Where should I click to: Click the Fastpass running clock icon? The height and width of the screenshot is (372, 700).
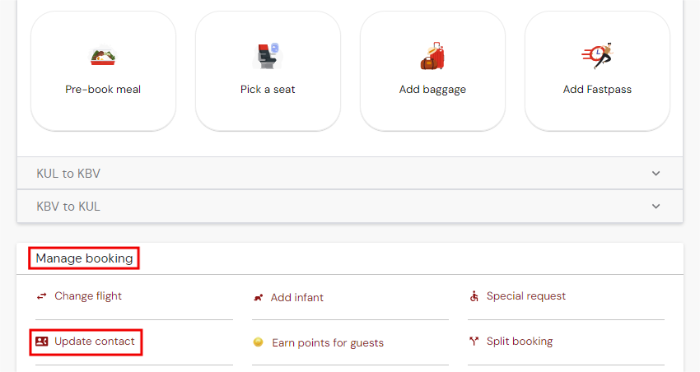pyautogui.click(x=597, y=55)
